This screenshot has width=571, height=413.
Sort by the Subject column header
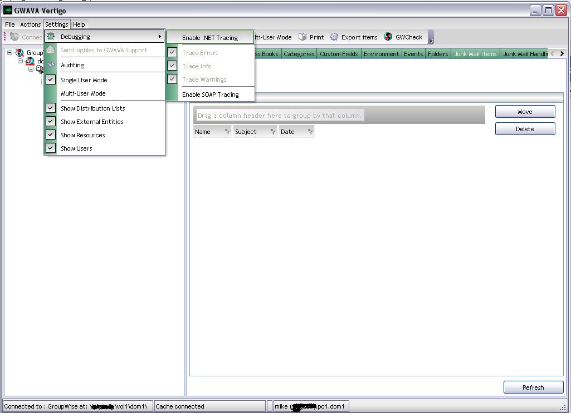255,132
